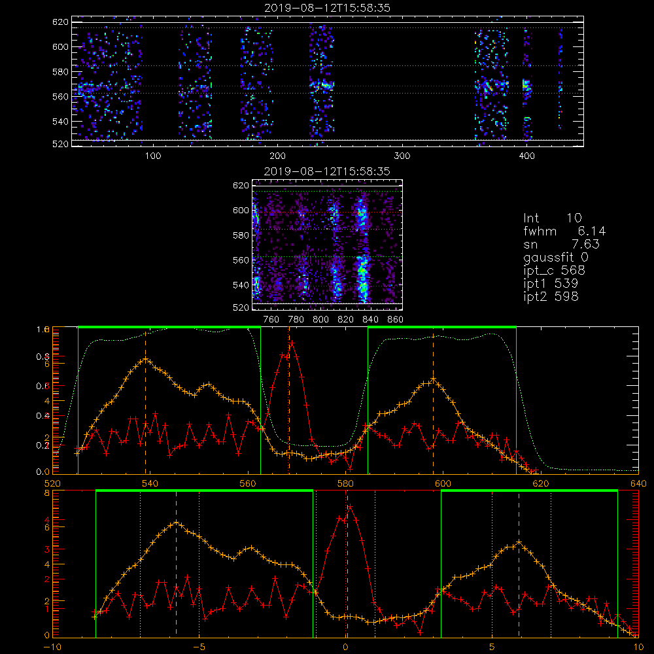Click x-axis label 300 of the top spectrogram
Image resolution: width=654 pixels, height=654 pixels.
click(402, 156)
